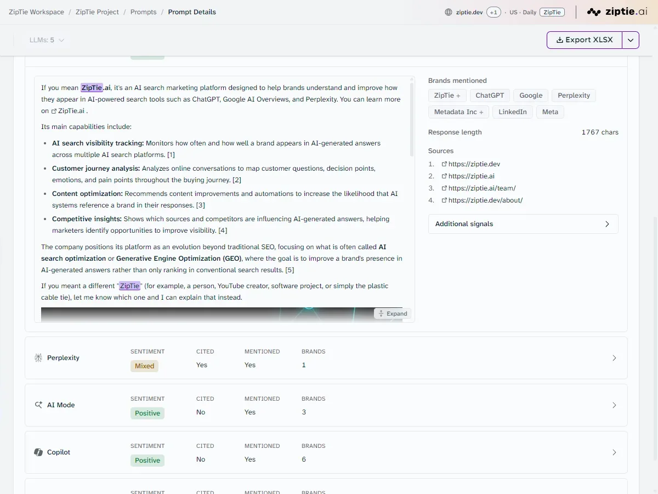The image size is (658, 494).
Task: Click the ZipTie tag in header
Action: pos(552,12)
